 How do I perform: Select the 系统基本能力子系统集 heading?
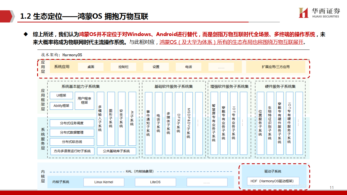(81, 87)
